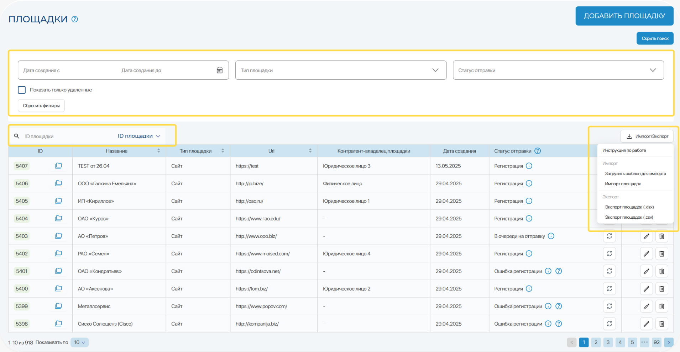Click folder icon in row 5407
The image size is (680, 352).
tap(58, 166)
